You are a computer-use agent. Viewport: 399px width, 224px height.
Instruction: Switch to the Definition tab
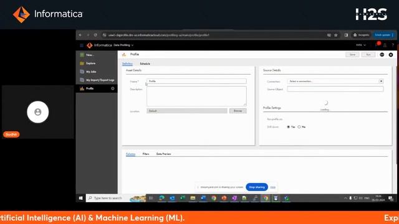[127, 63]
